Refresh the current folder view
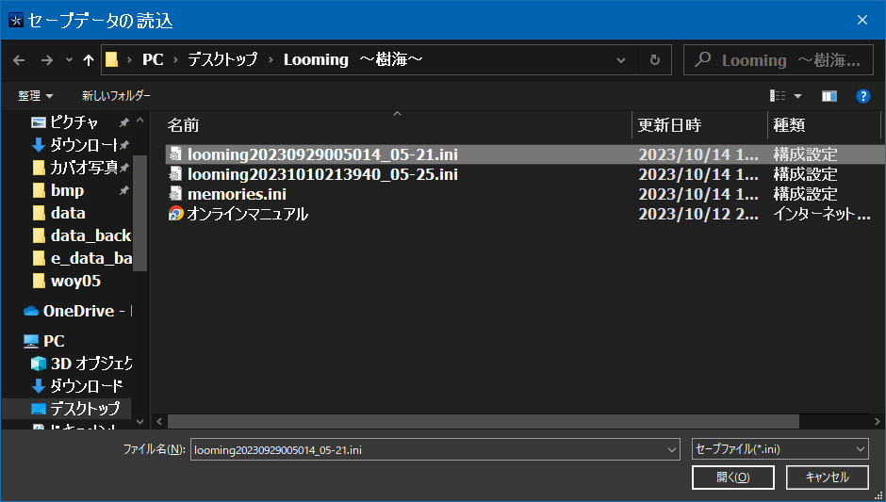Image resolution: width=886 pixels, height=502 pixels. [x=654, y=59]
